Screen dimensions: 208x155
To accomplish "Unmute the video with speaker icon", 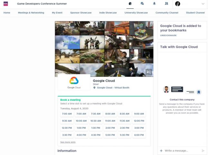I will point(148,72).
